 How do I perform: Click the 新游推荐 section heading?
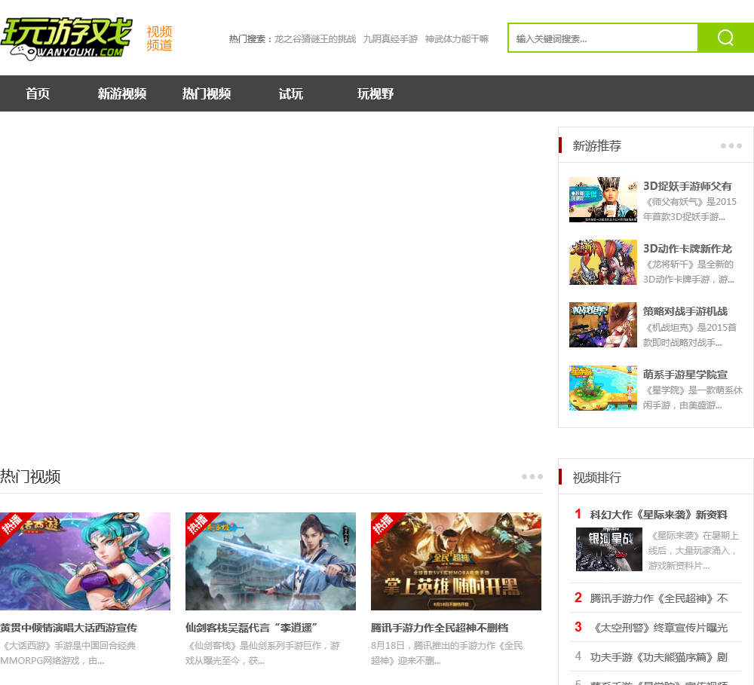[x=596, y=145]
